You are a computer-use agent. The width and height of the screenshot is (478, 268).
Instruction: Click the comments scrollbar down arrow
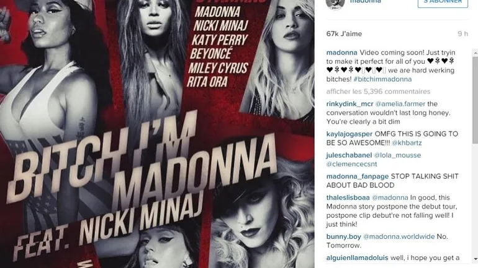[475, 259]
